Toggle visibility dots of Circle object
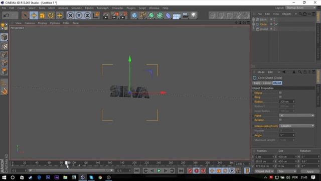The image size is (321, 181). click(x=274, y=24)
